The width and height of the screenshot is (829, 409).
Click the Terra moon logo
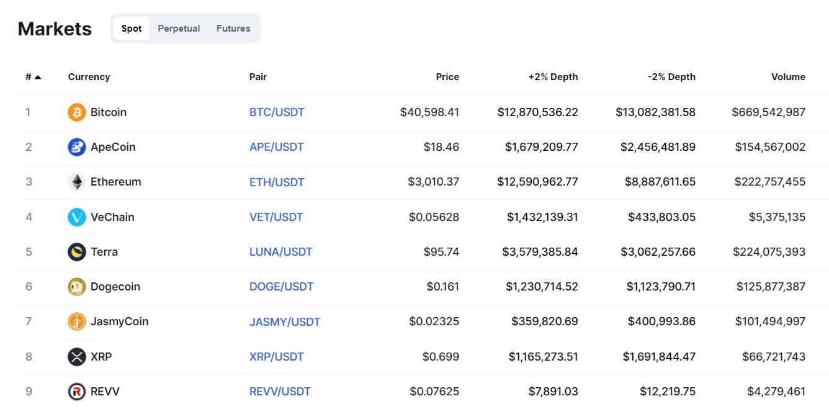coord(76,252)
